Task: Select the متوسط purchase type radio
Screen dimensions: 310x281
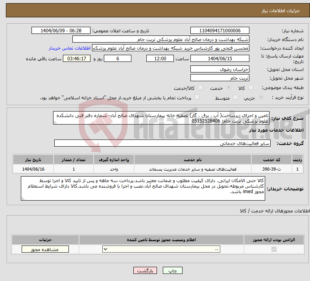Action: pos(235,97)
